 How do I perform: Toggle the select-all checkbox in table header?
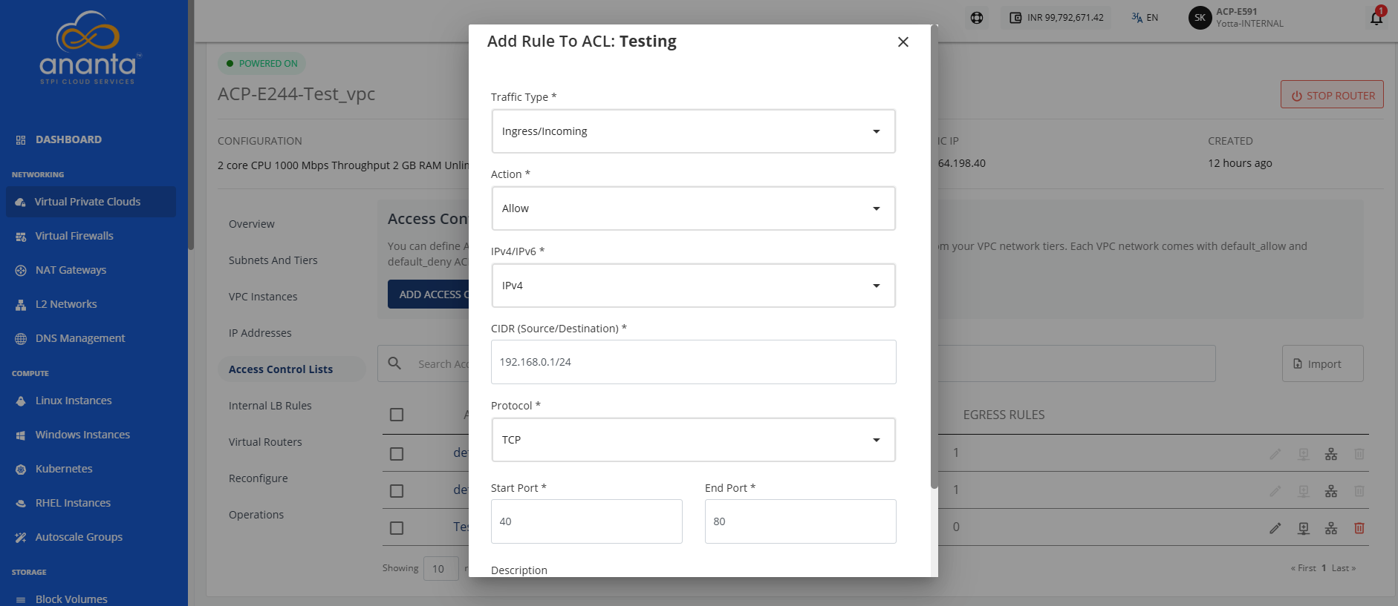397,415
